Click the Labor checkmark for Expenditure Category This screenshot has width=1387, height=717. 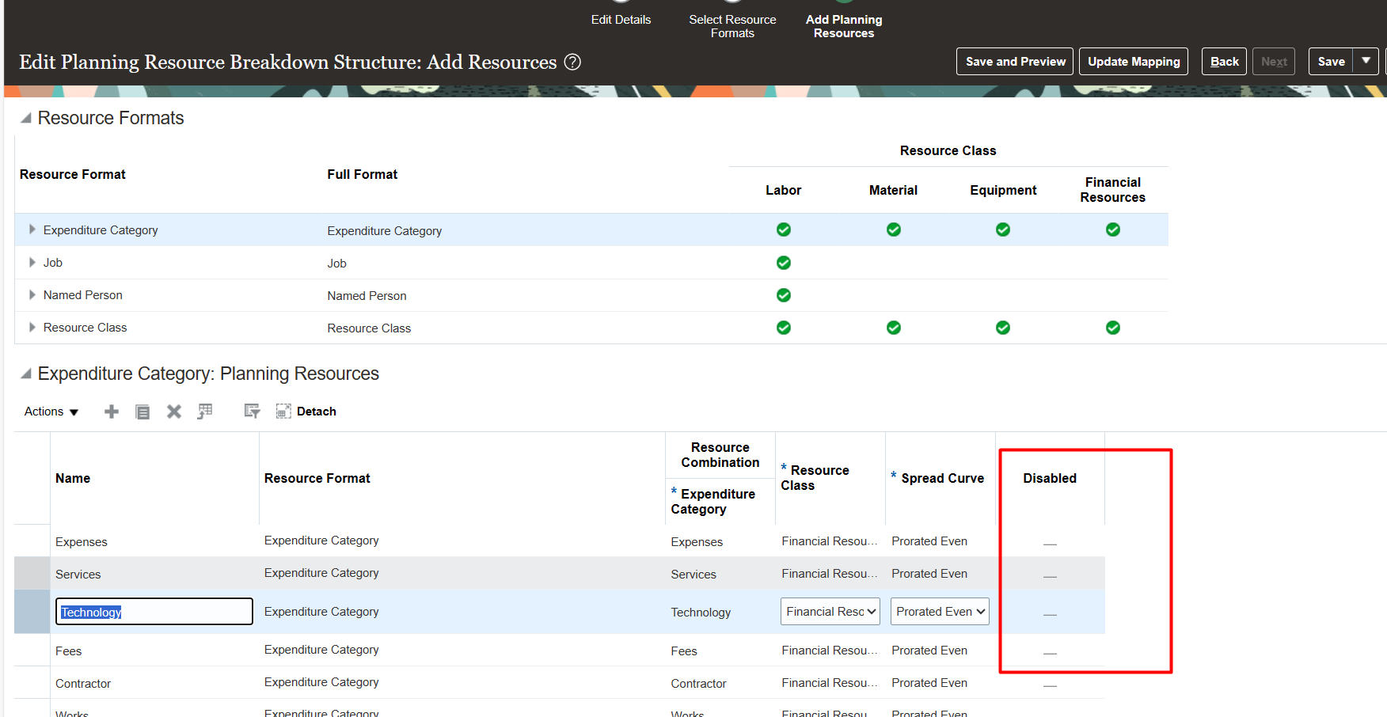(x=783, y=230)
